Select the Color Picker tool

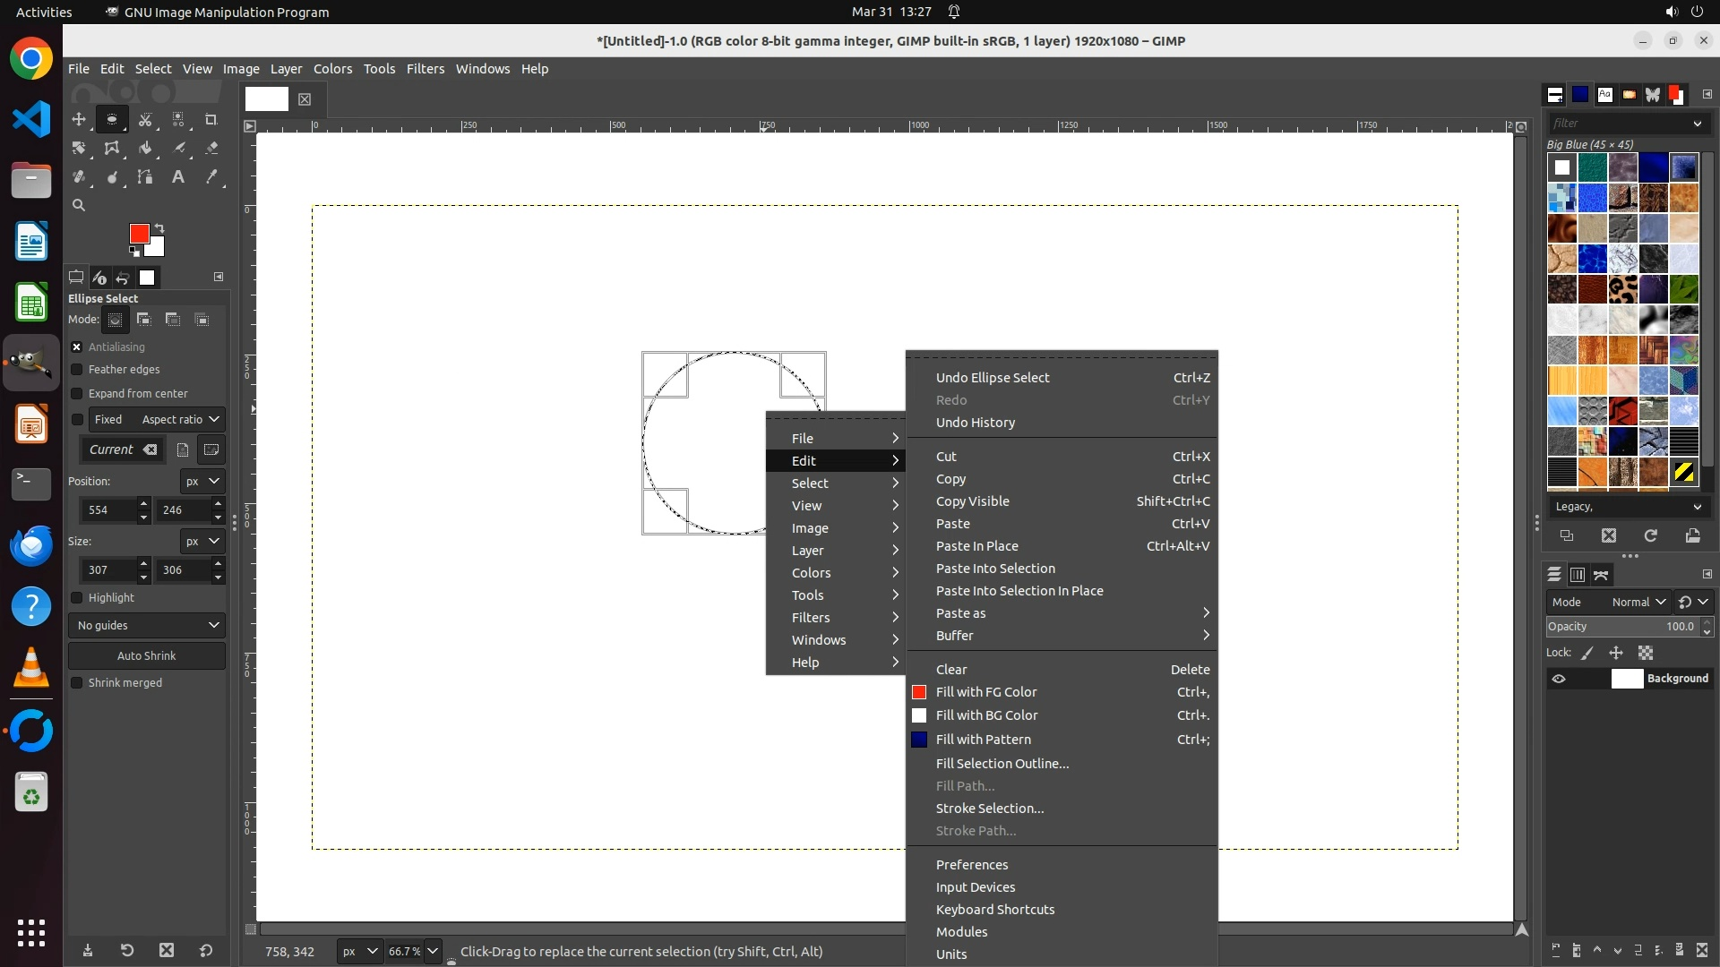click(x=211, y=177)
